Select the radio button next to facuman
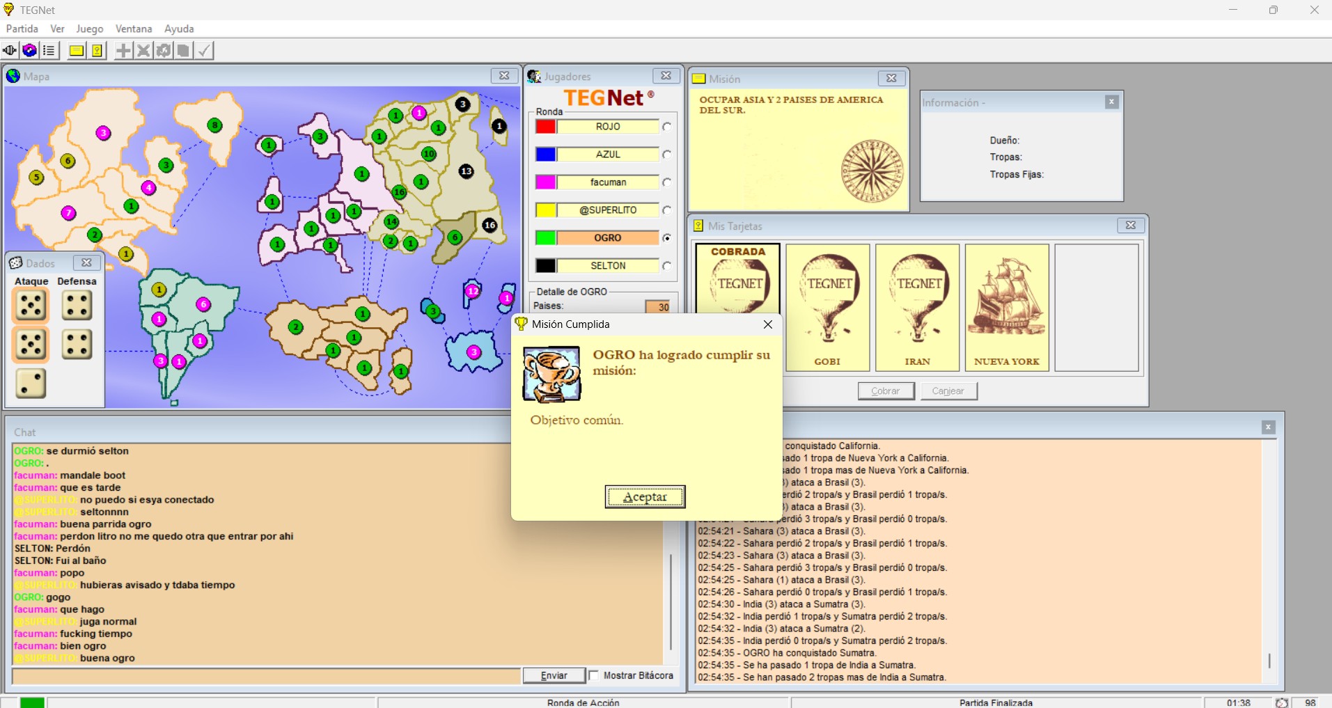1332x708 pixels. (x=667, y=182)
